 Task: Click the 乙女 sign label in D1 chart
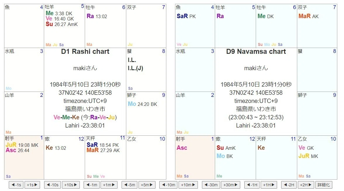tap(132, 139)
